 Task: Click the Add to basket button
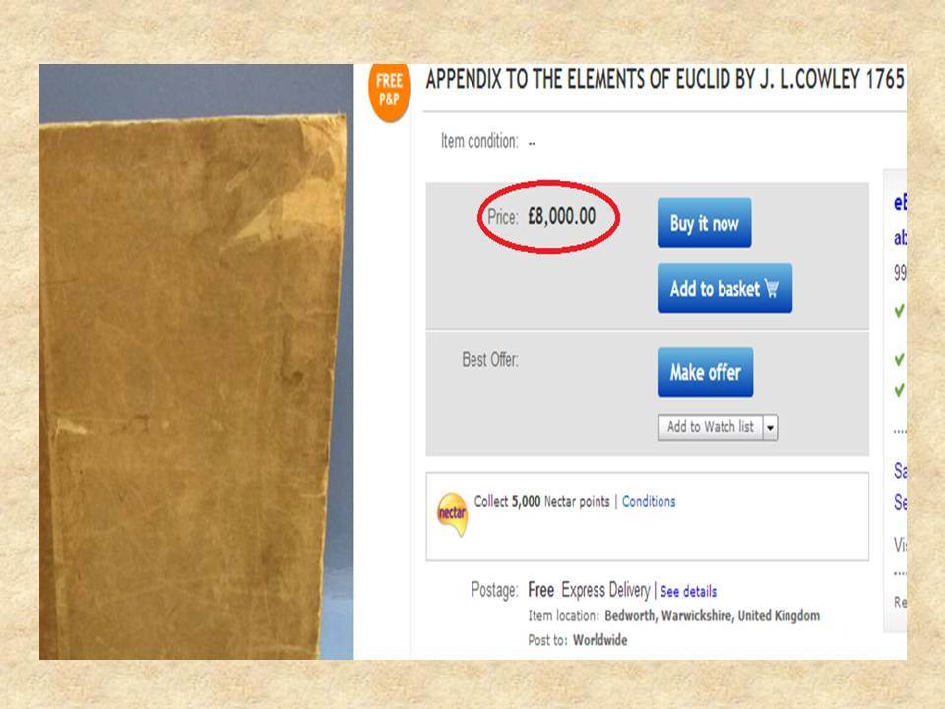(x=725, y=289)
